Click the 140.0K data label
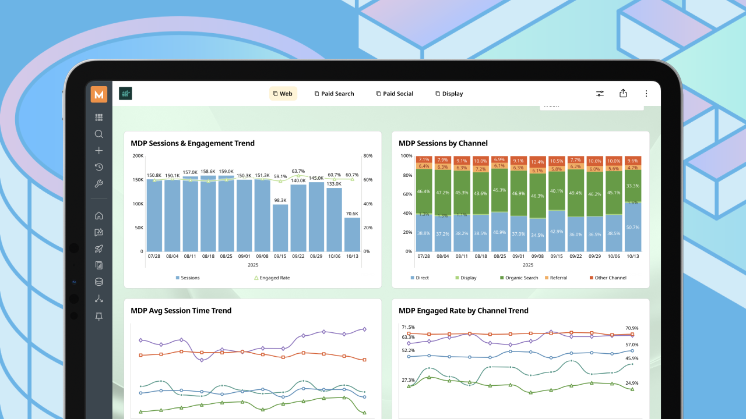746x419 pixels. coord(298,180)
